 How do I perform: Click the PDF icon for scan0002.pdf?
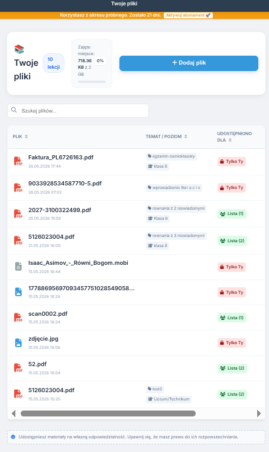[x=18, y=318]
